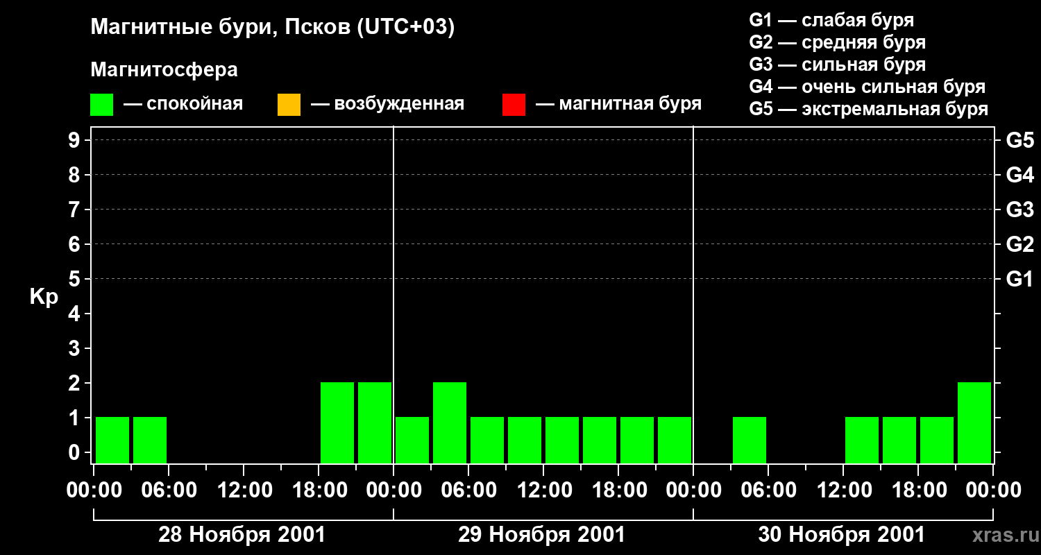Click the 06:00 time label for 28 Ноября
The width and height of the screenshot is (1041, 555).
169,490
